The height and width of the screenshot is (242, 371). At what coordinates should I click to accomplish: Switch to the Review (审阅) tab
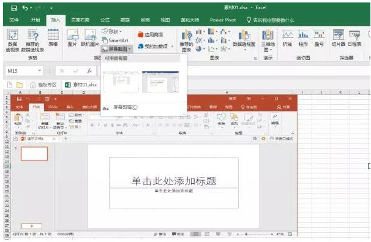pyautogui.click(x=145, y=20)
